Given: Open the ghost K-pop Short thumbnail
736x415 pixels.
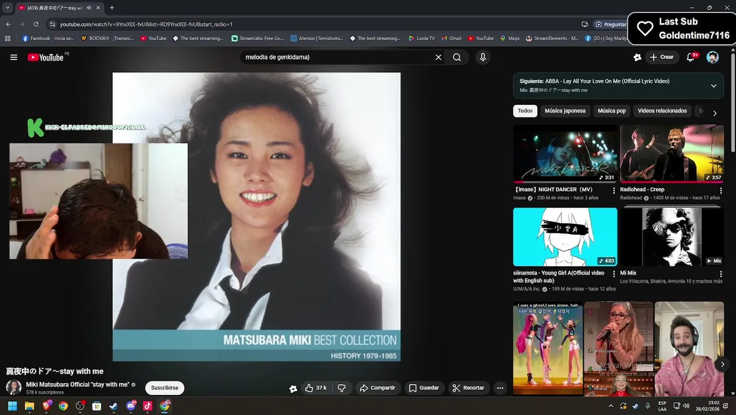Looking at the screenshot, I should 548,348.
